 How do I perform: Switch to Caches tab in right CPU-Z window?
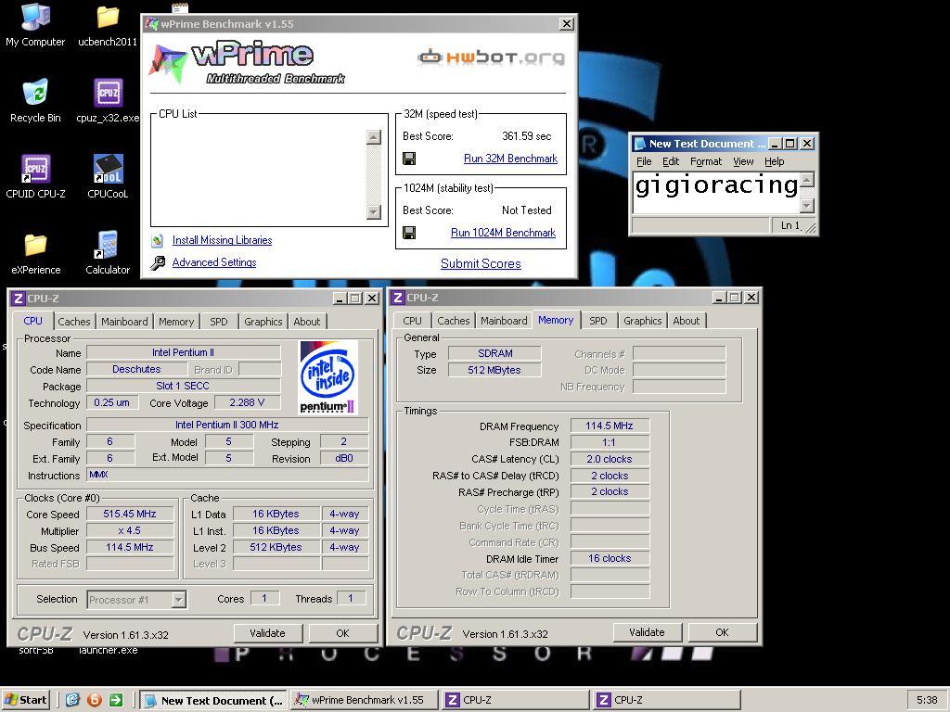453,321
